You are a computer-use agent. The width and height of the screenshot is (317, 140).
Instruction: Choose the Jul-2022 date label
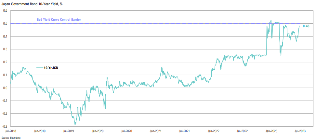(x=242, y=131)
